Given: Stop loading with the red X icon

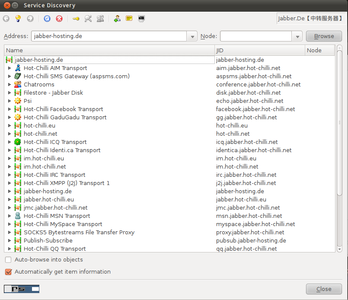Looking at the screenshot, I should click(59, 19).
